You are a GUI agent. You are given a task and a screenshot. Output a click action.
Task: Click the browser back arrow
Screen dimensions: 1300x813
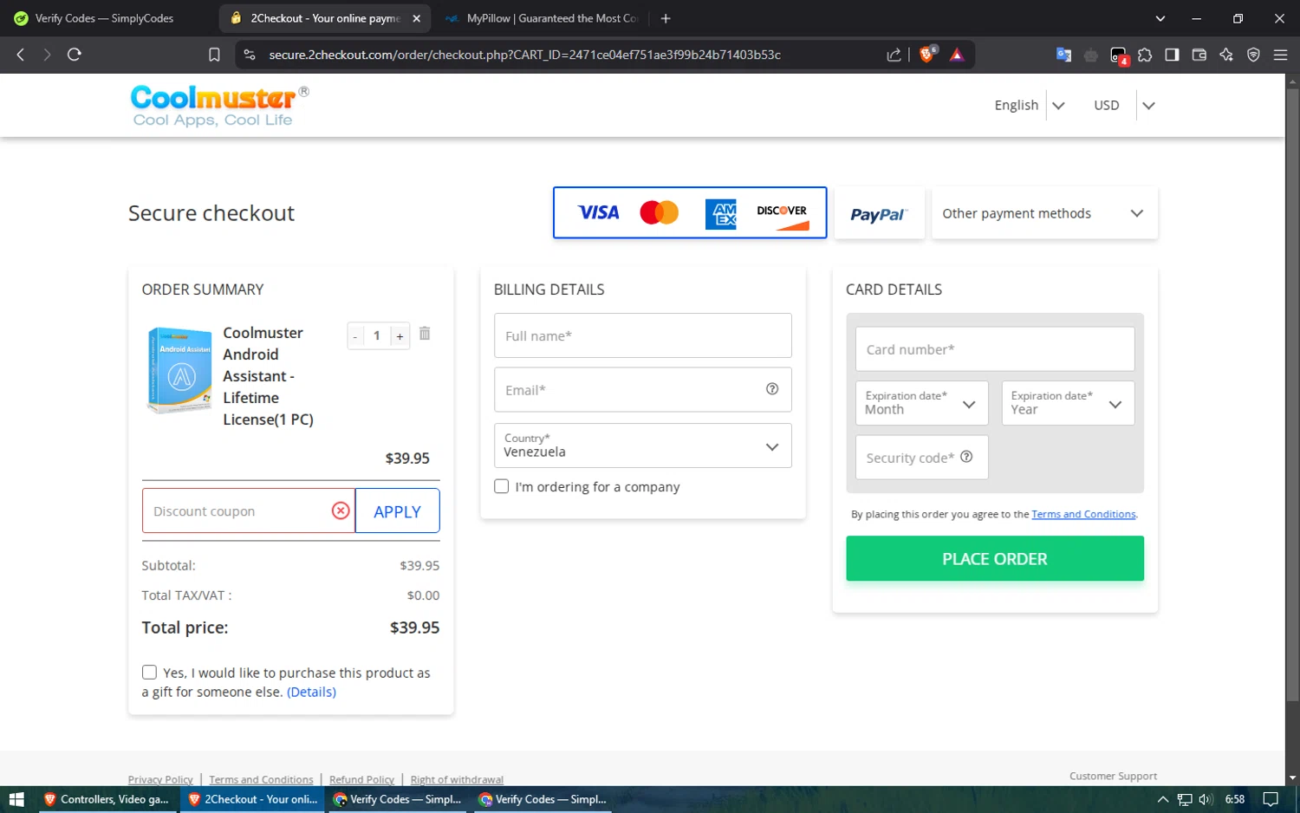point(21,55)
